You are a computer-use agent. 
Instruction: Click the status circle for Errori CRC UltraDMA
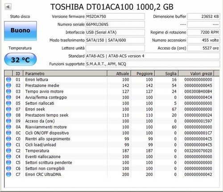(x=8, y=174)
